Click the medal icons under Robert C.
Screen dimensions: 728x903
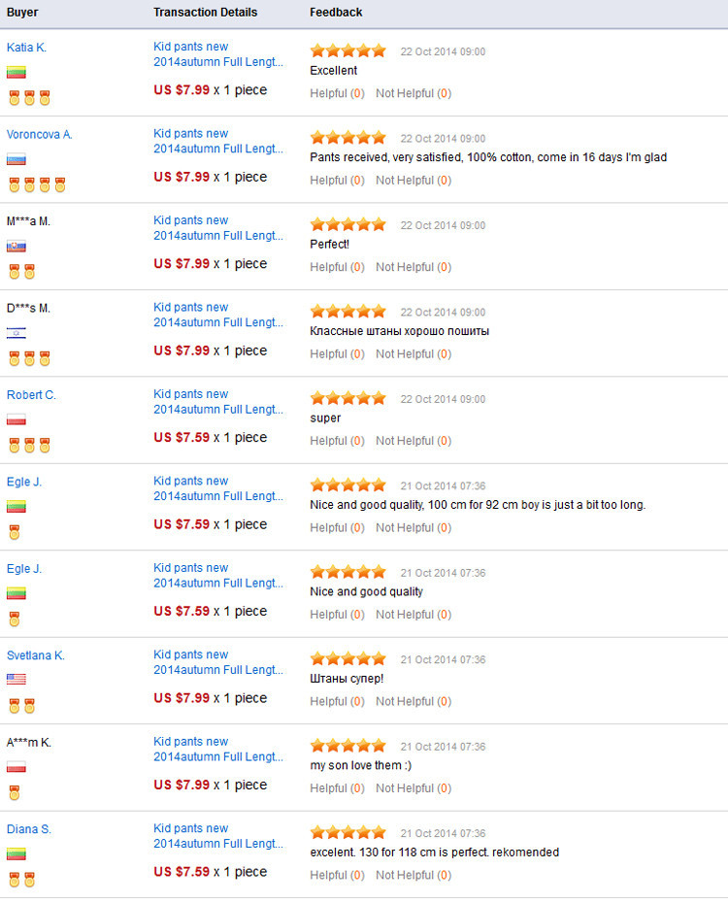[29, 446]
